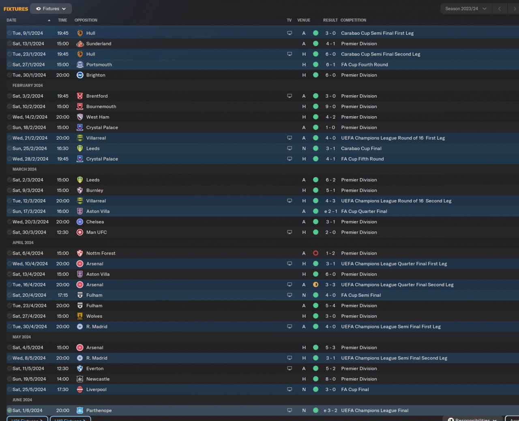Click the TV icon on the FA Cup Final row
Viewport: 519px width, 421px height.
(290, 390)
